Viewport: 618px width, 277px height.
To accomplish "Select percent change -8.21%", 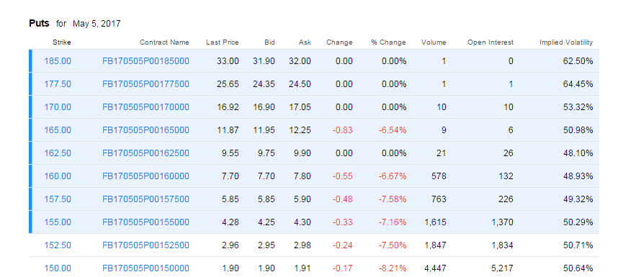I will click(x=392, y=268).
